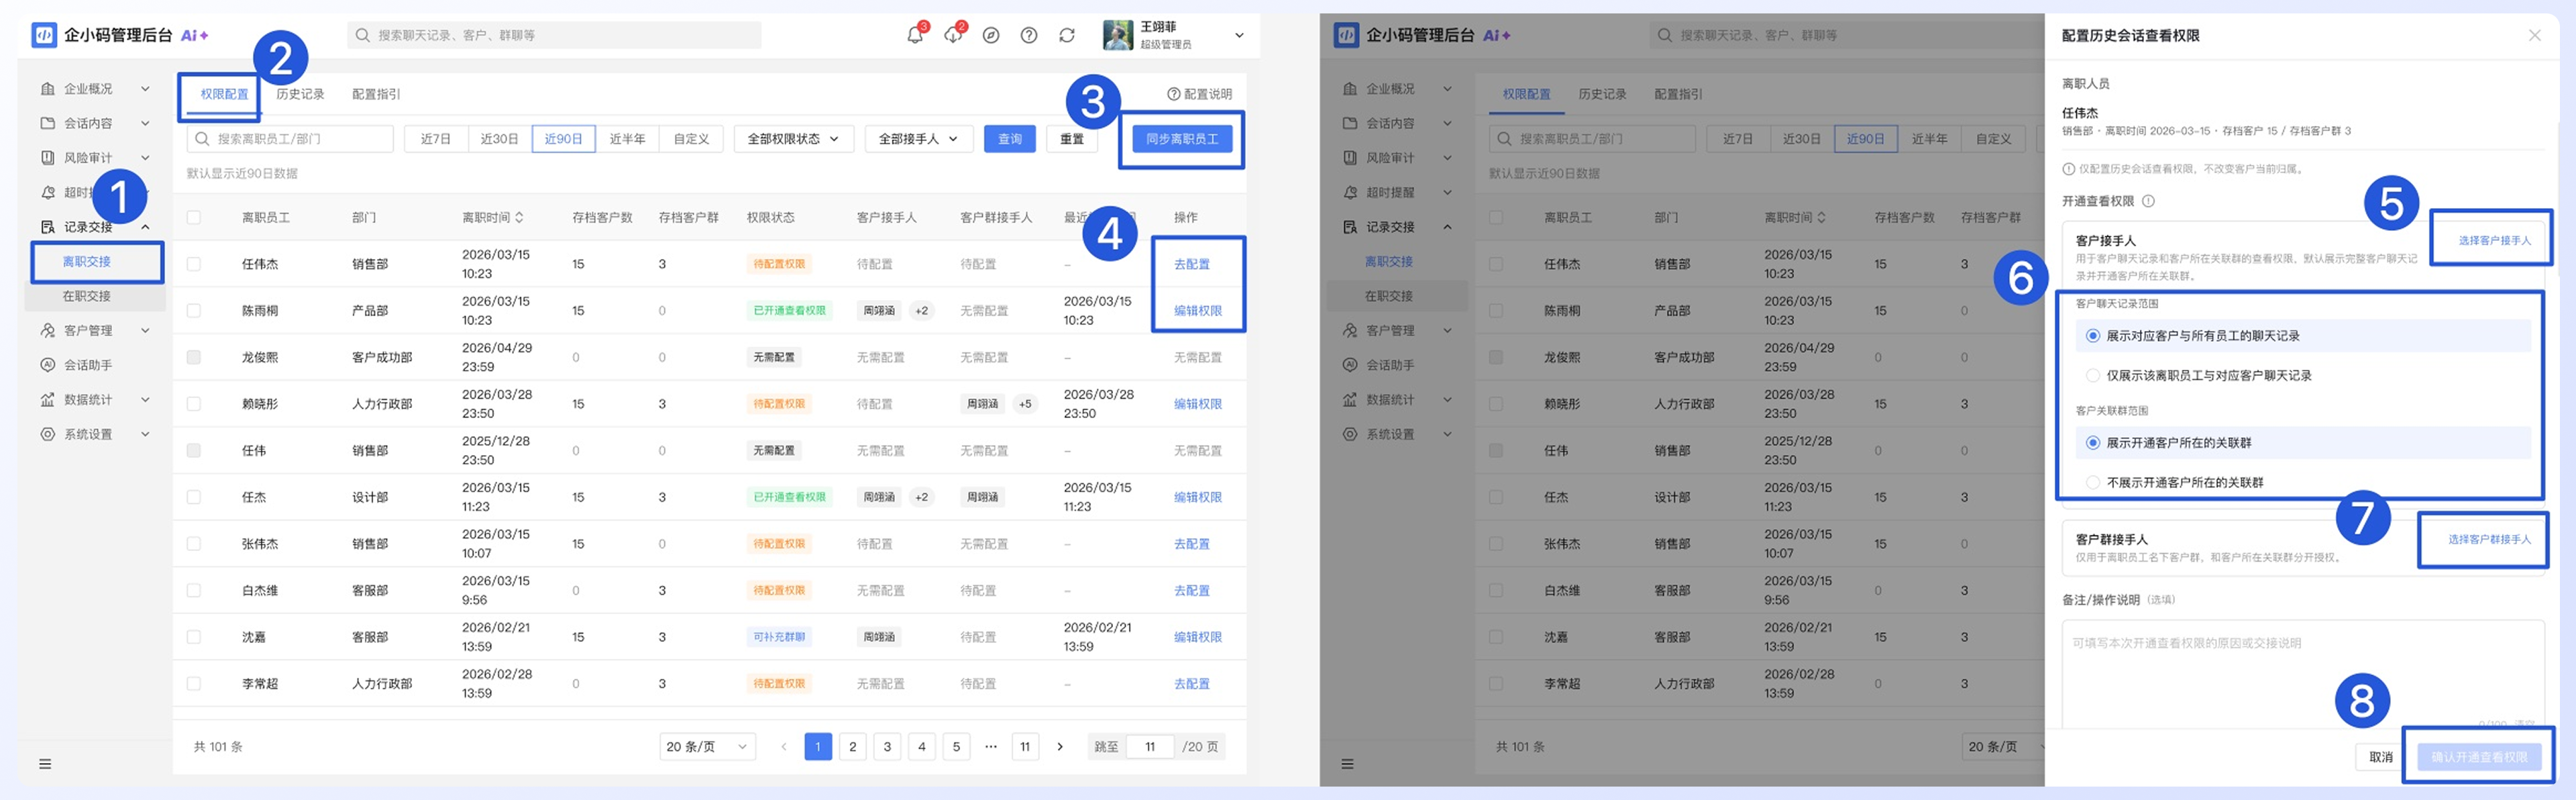Open 配置说明 help link in left window
2576x800 pixels.
[1199, 94]
